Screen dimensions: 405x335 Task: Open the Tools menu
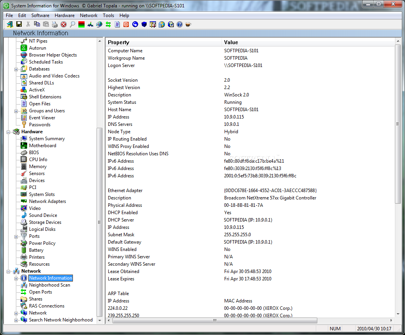(x=108, y=15)
